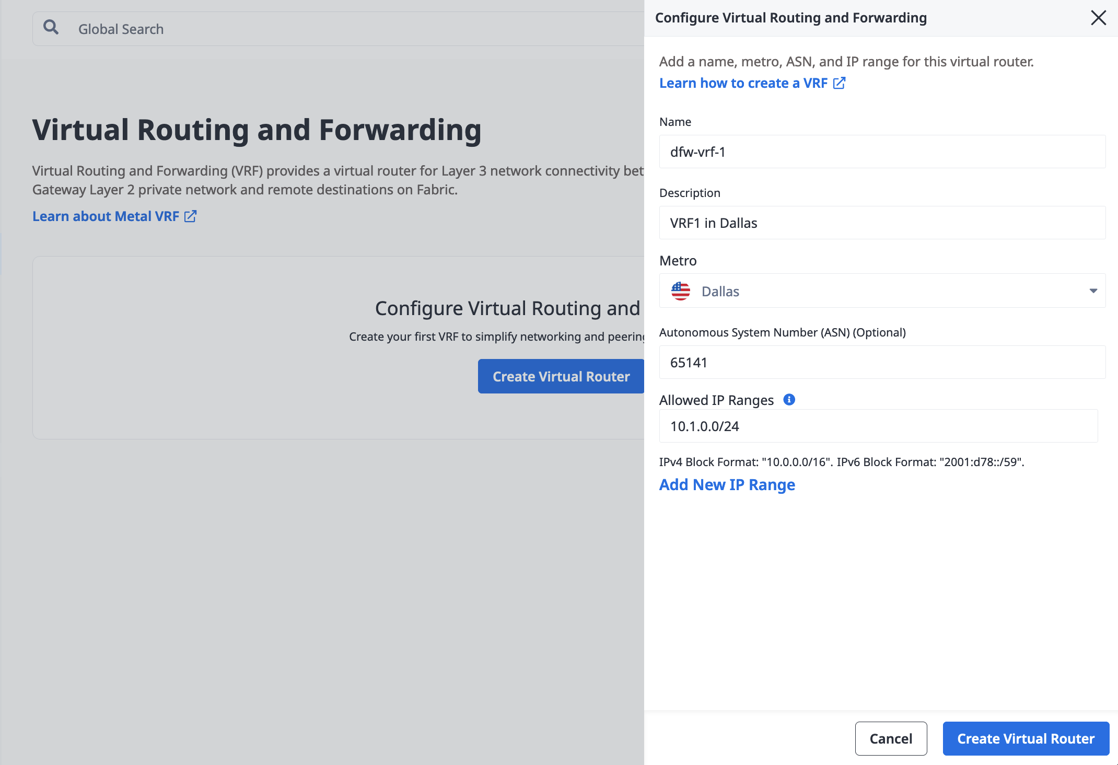Screen dimensions: 1118x765
Task: Click the Metro label
Action: click(x=678, y=261)
